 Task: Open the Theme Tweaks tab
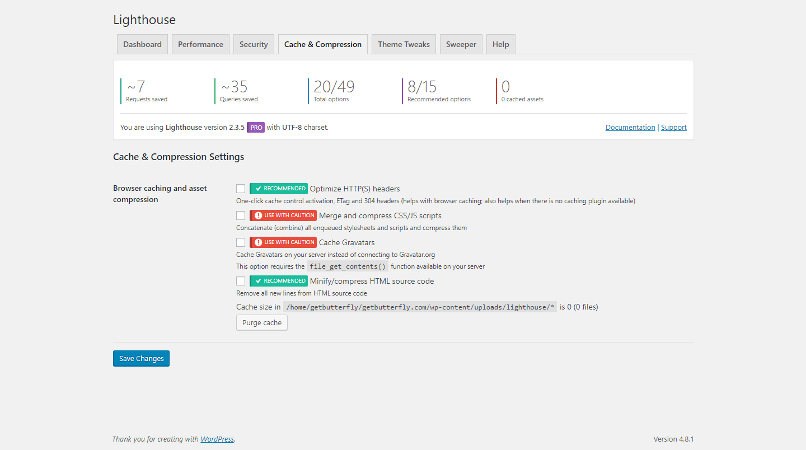click(404, 44)
